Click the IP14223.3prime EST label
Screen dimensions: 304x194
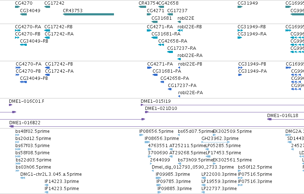click(62, 181)
